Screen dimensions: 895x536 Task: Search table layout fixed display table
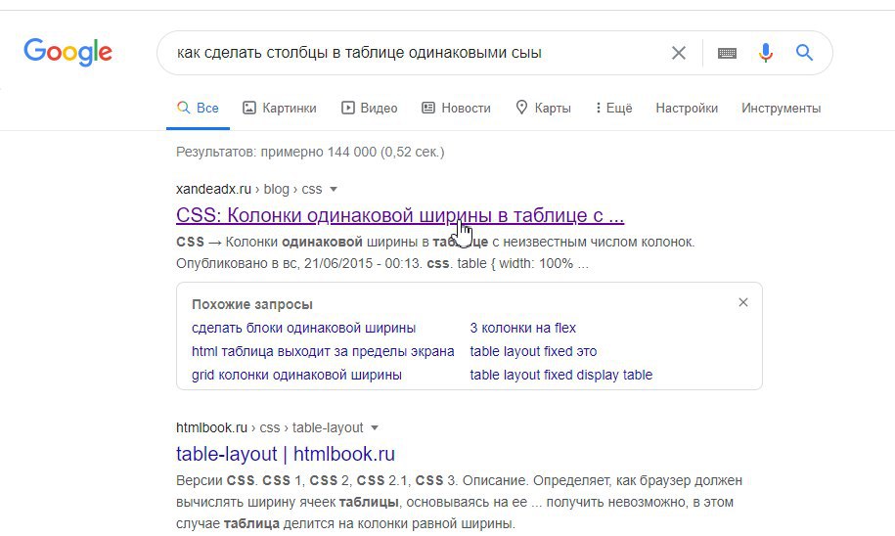coord(561,375)
